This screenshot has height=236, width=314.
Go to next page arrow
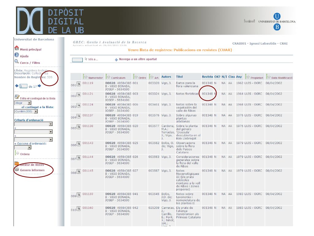pyautogui.click(x=40, y=86)
